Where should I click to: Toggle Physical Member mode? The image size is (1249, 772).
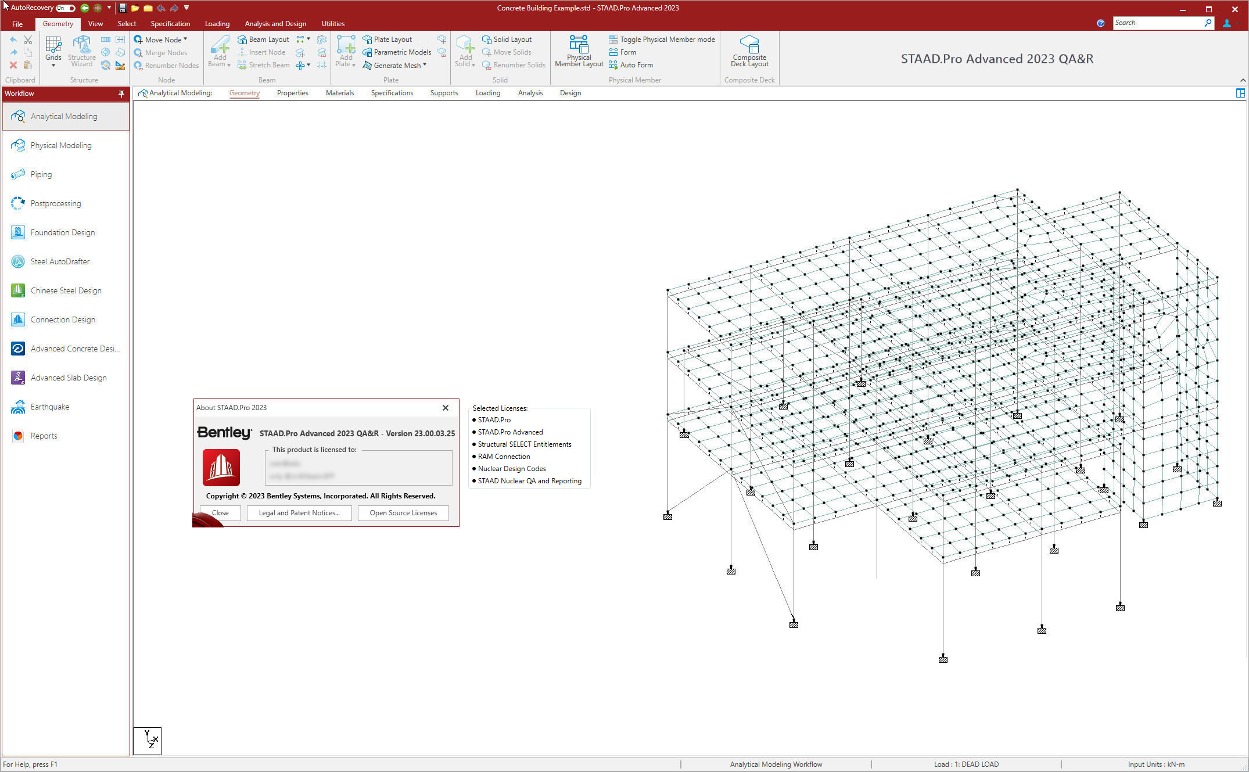[662, 40]
